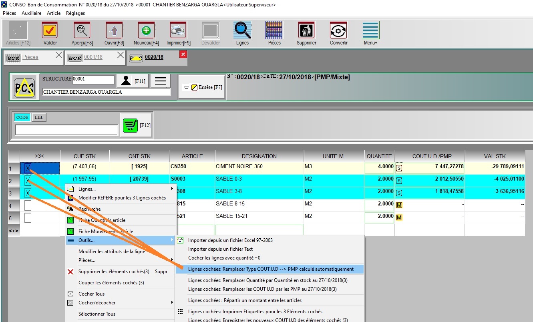Click the hamburger lines button near structure
Viewport: 533px width, 322px height.
coord(160,81)
